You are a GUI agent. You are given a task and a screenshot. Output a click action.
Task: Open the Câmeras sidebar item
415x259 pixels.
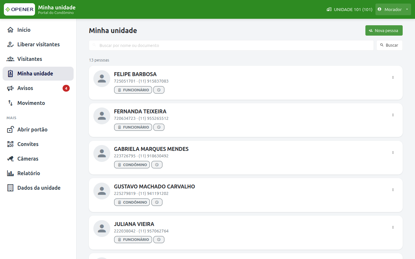pyautogui.click(x=38, y=159)
